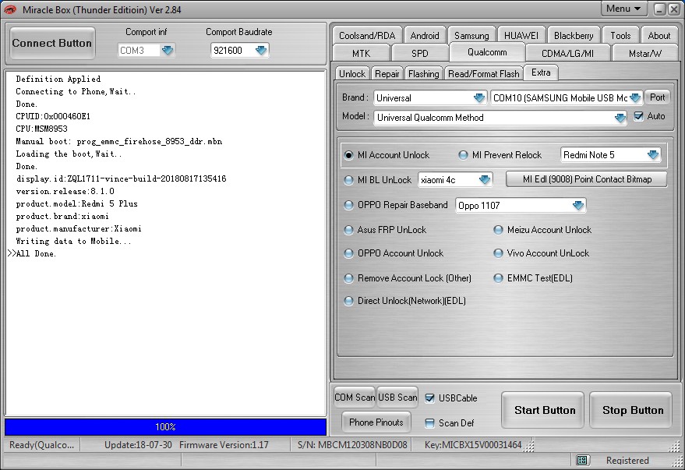Open the Tools tab

pyautogui.click(x=620, y=35)
